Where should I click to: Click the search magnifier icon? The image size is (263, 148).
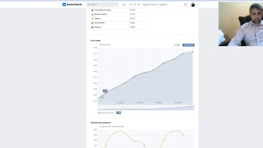(89, 5)
